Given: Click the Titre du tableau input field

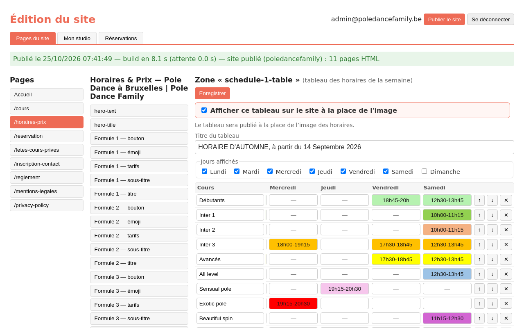Looking at the screenshot, I should pos(355,147).
